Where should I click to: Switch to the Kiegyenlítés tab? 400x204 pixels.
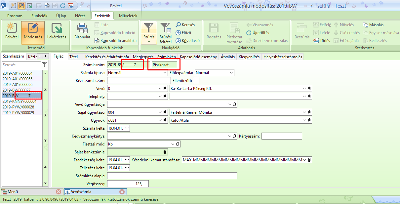click(x=249, y=57)
